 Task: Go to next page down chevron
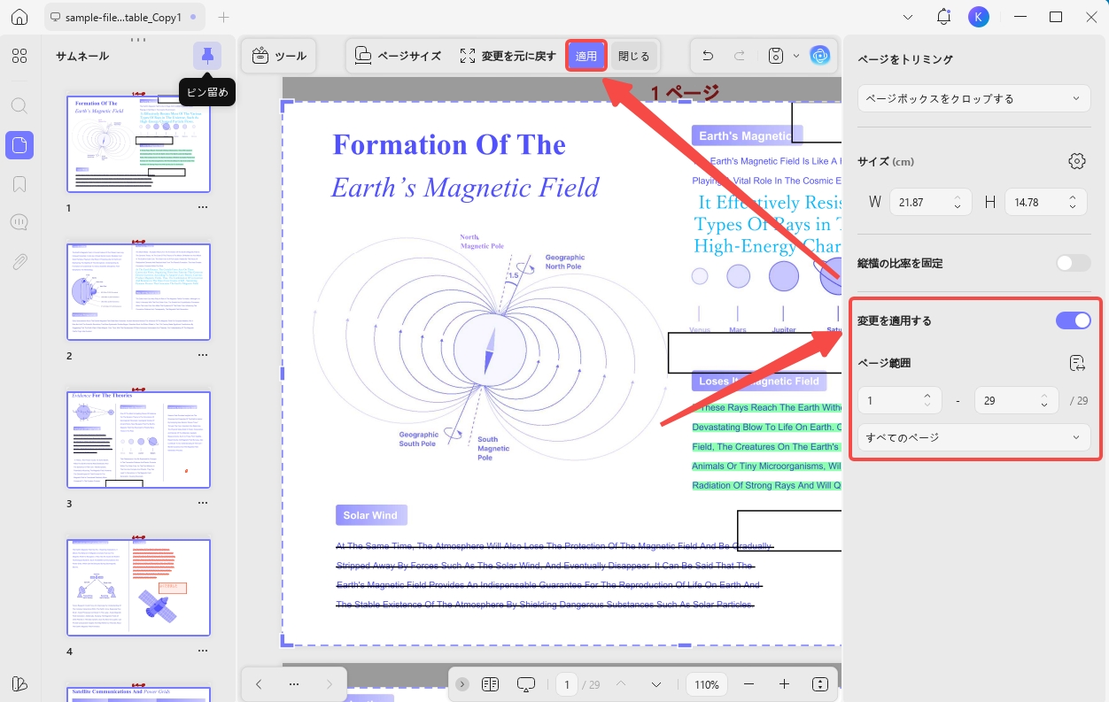(x=656, y=684)
